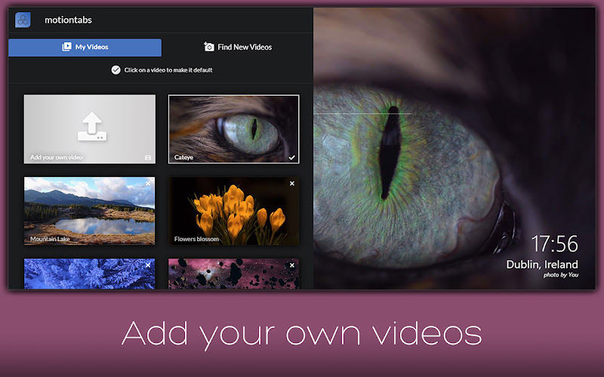Image resolution: width=604 pixels, height=377 pixels.
Task: Remove the Flowers blossom video
Action: [292, 183]
